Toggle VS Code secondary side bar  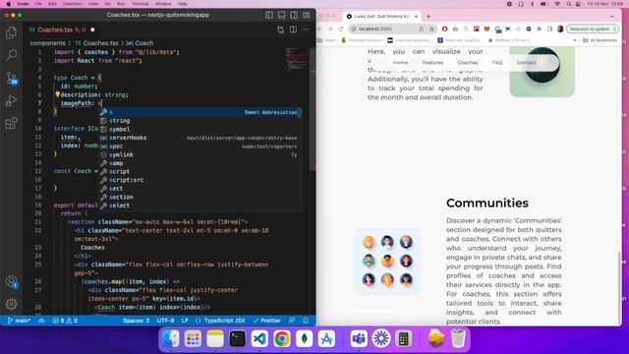294,16
